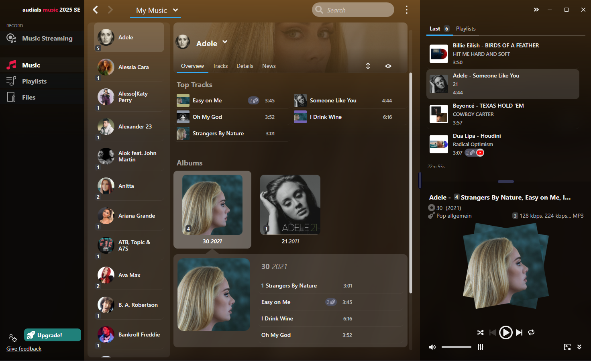Switch to the Tracks tab
The image size is (591, 361).
point(220,66)
